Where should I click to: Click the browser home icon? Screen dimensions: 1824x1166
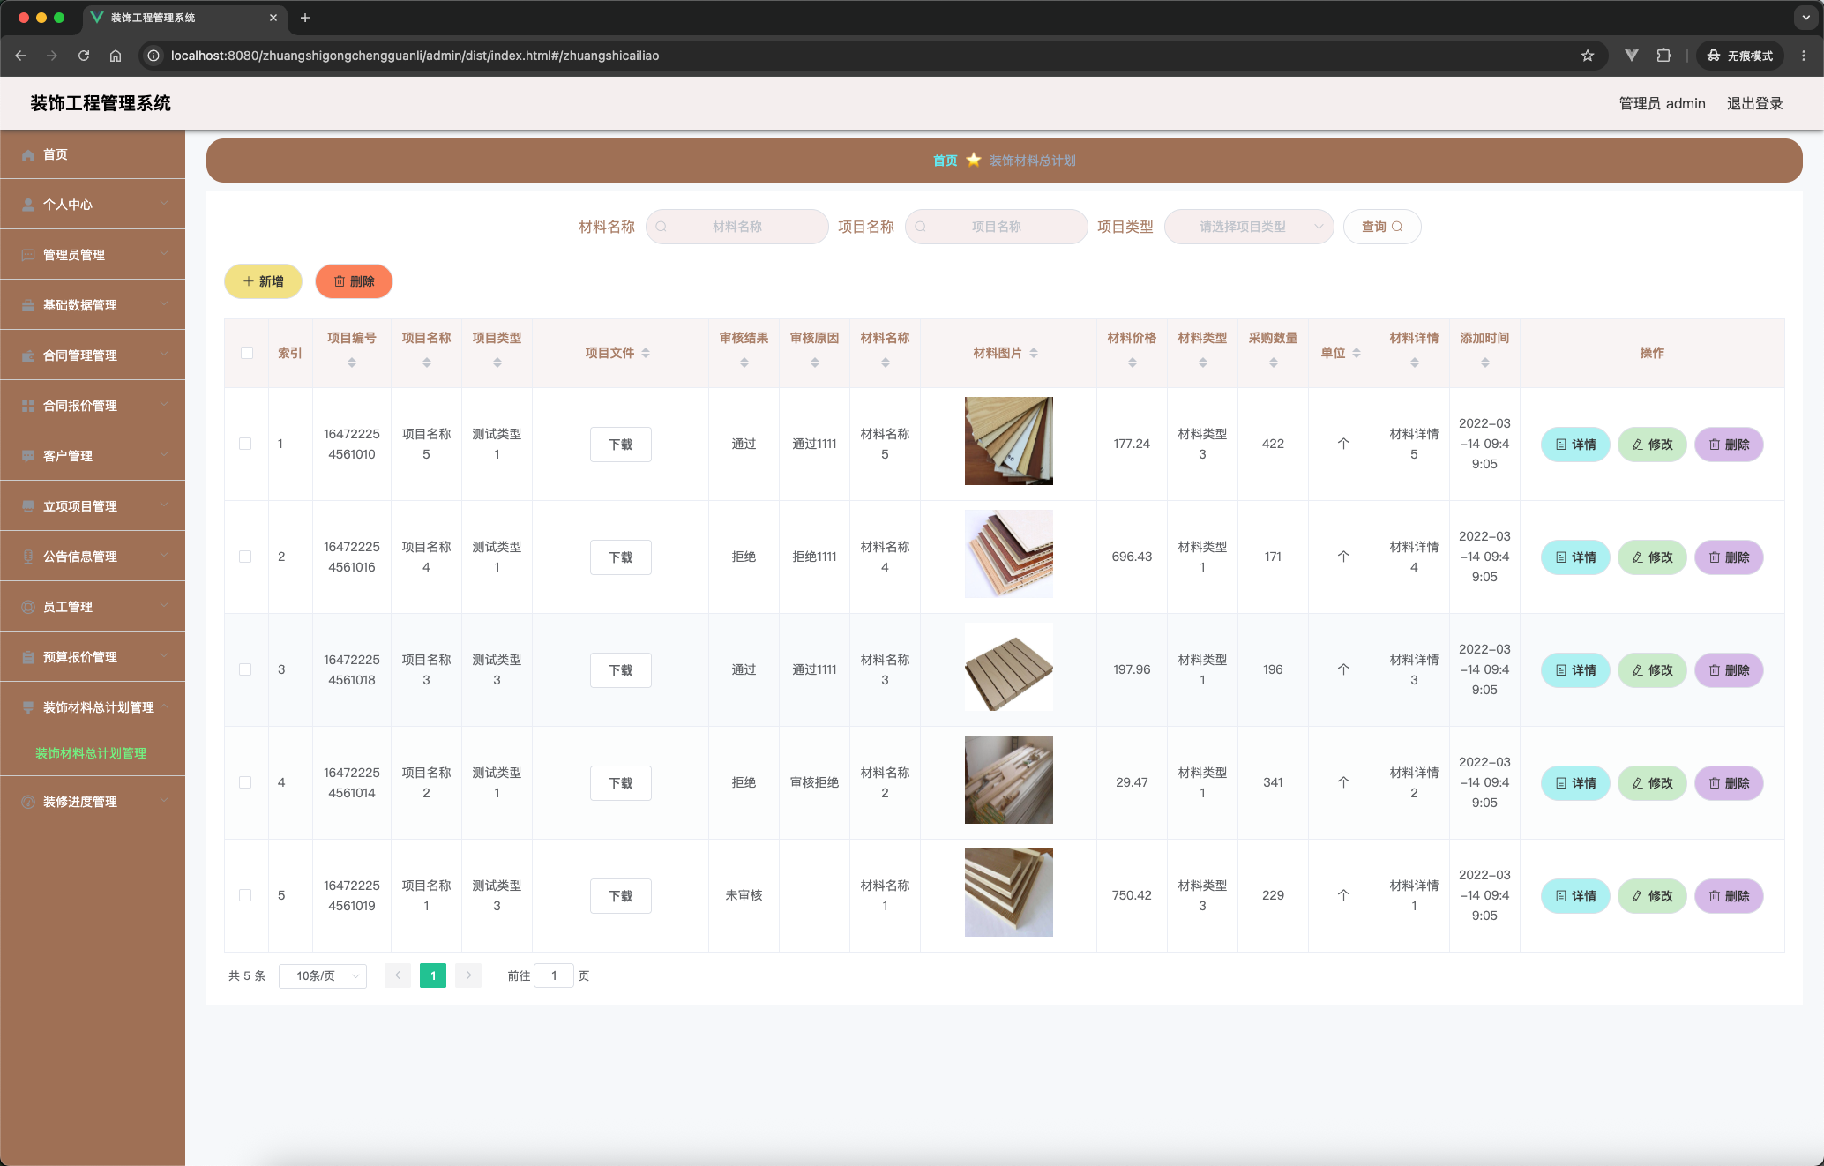pos(116,56)
